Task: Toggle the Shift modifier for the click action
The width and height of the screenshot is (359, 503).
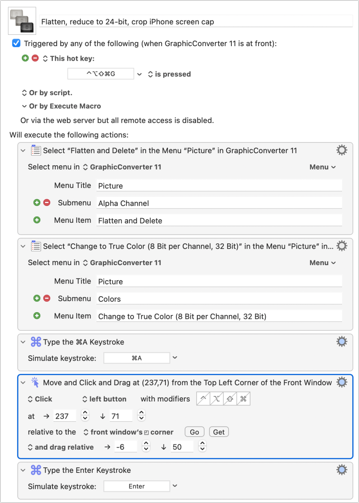Action: point(230,399)
